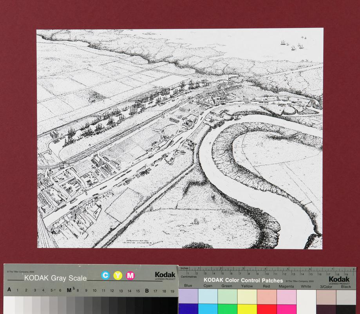Click the yellow Y circle icon
Screen dimensions: 360x314
tap(118, 276)
